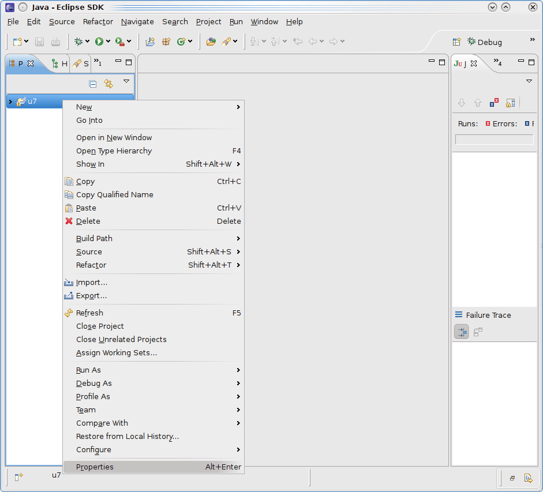Open the JUnit view menu triangle
Image resolution: width=543 pixels, height=492 pixels.
(x=529, y=81)
